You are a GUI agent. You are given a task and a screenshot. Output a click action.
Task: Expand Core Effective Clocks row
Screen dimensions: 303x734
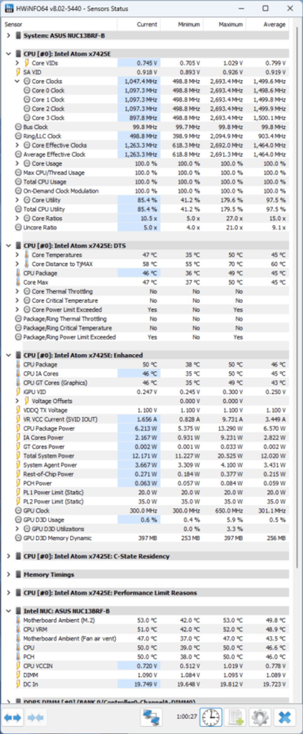click(17, 145)
